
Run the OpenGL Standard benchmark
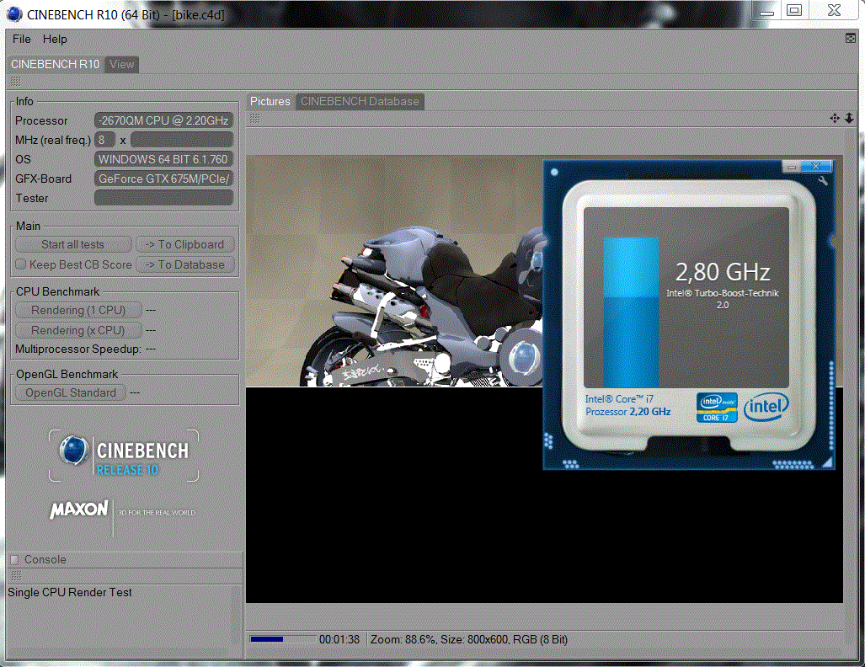pyautogui.click(x=71, y=392)
